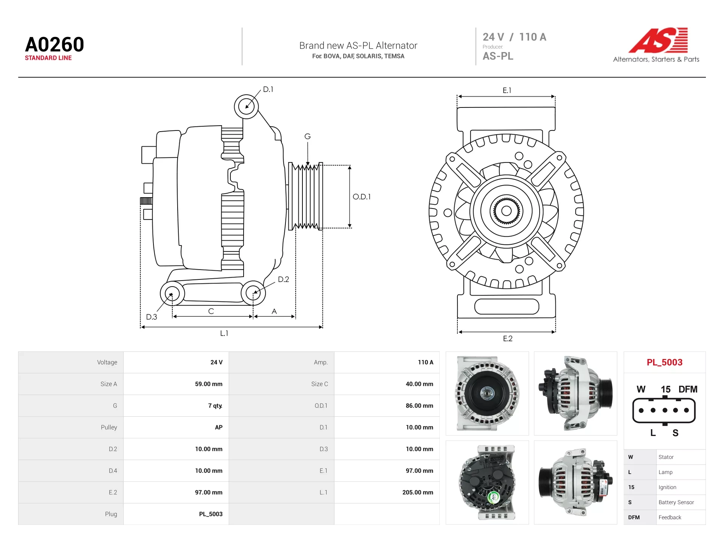Click the L Lamp legend row
The width and height of the screenshot is (724, 543).
click(x=664, y=472)
